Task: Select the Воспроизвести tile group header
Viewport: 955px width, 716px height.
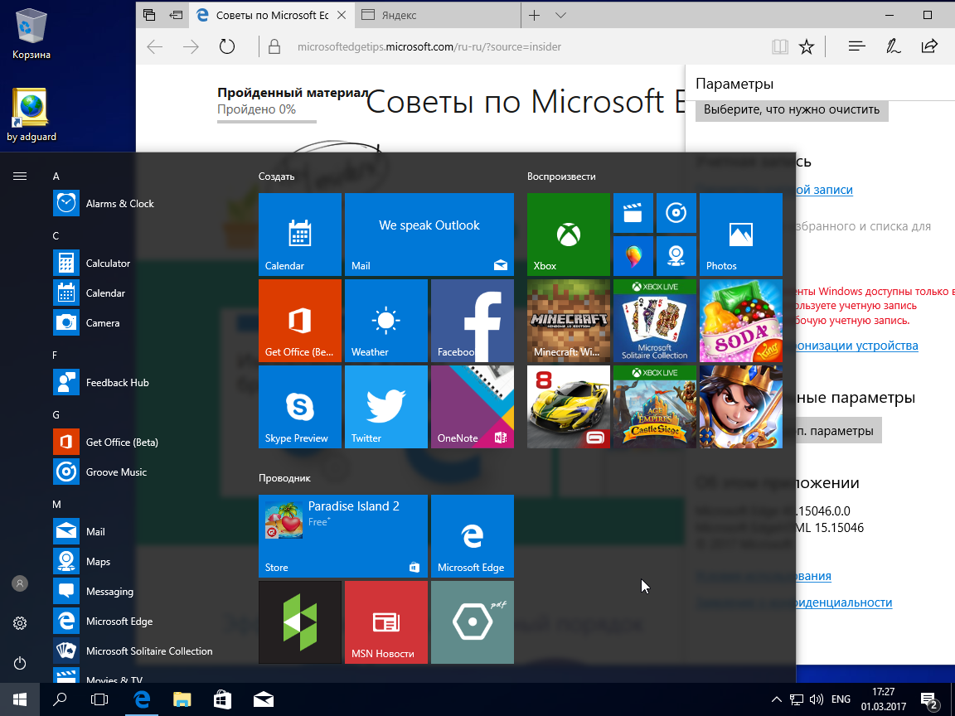Action: click(x=561, y=177)
